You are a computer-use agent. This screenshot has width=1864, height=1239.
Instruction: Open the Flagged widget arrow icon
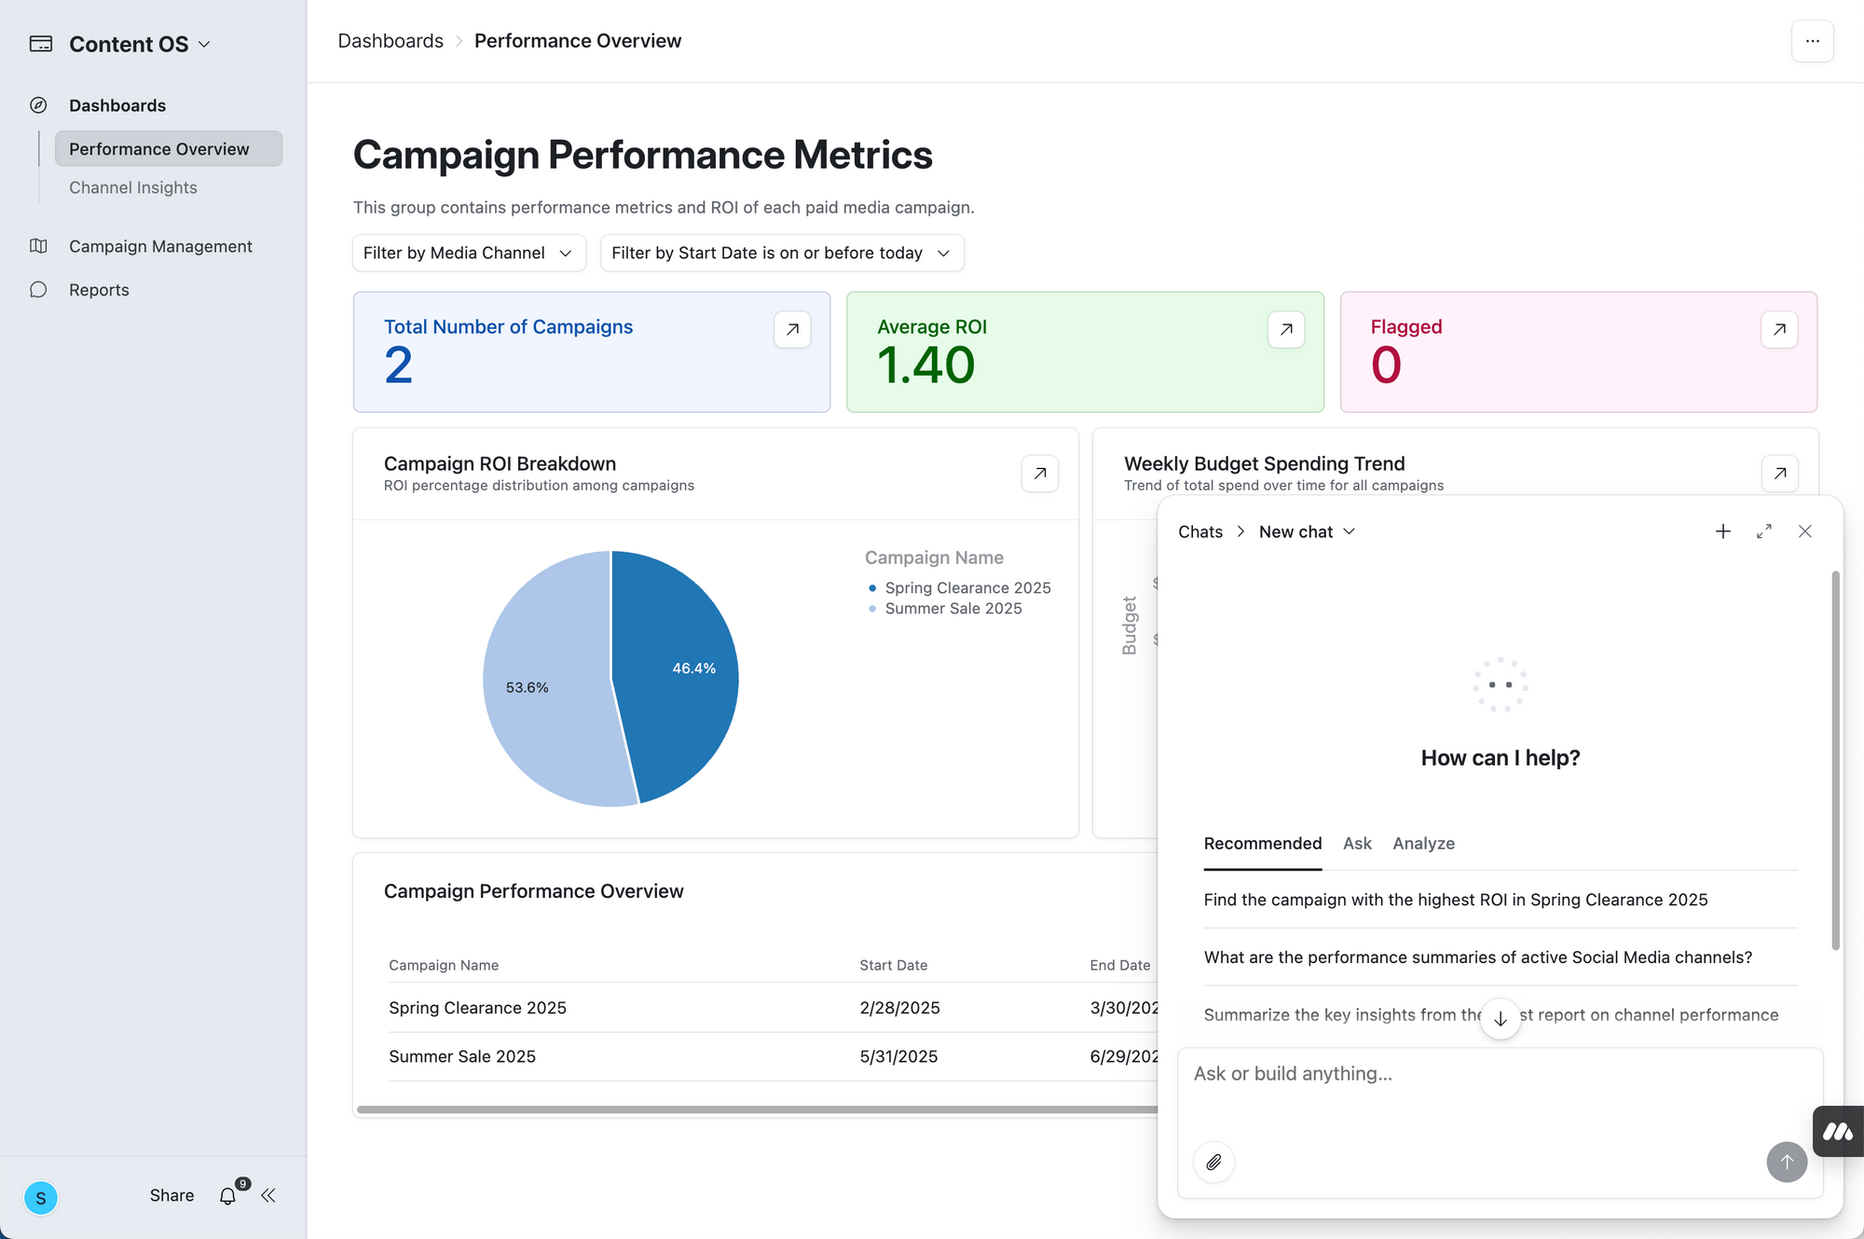[x=1778, y=329]
